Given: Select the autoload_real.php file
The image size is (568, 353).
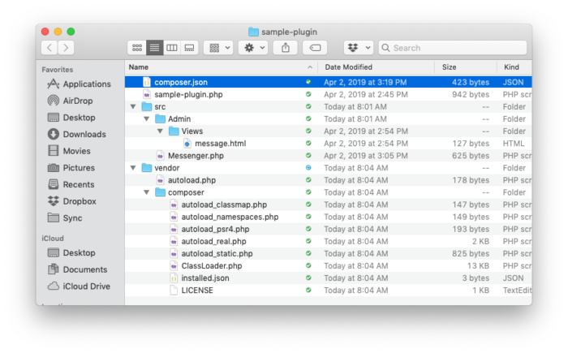Looking at the screenshot, I should [x=328, y=241].
